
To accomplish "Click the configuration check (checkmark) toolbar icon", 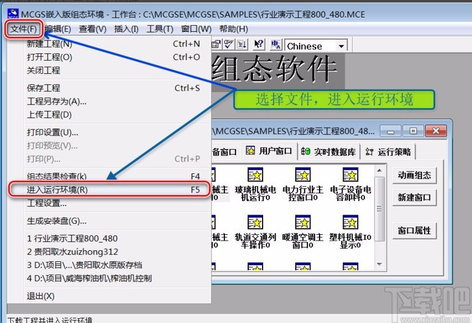I will (229, 45).
